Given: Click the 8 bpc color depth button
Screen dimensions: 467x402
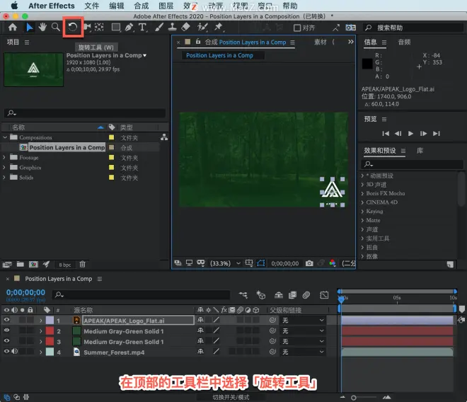Looking at the screenshot, I should tap(64, 265).
